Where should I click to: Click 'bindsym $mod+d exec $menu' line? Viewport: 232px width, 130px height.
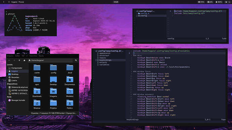[x=151, y=62]
